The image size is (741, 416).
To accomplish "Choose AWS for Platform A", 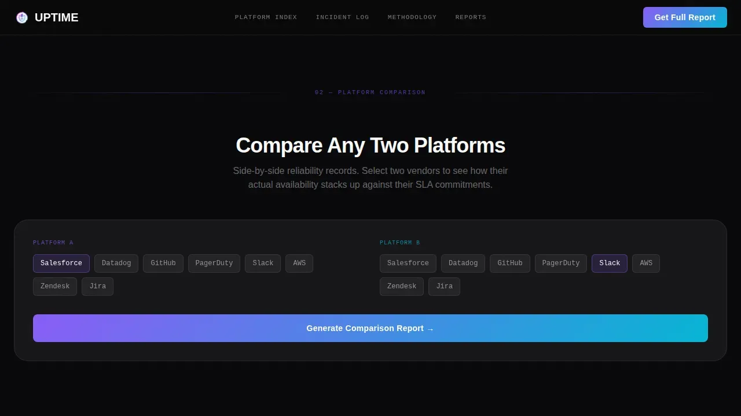I will 299,263.
